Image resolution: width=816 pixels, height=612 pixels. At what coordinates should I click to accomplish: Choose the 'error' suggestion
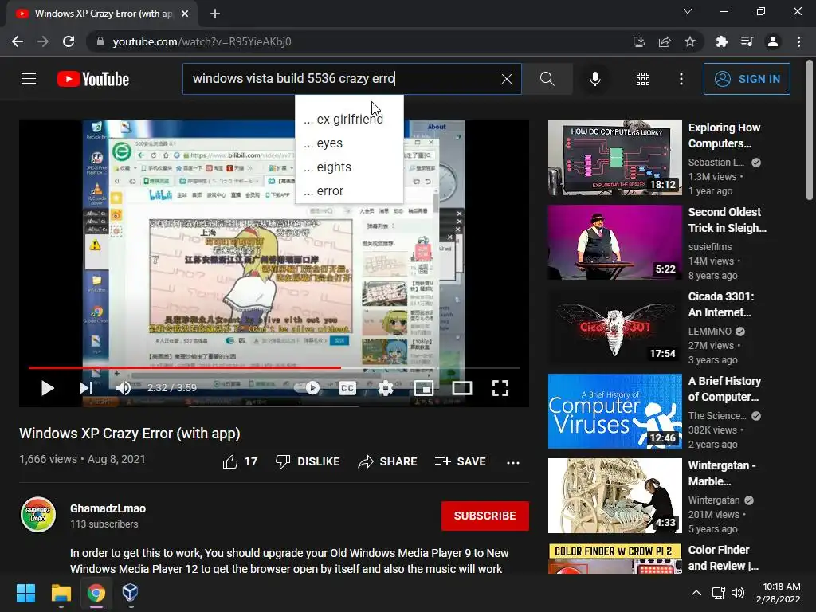pos(349,191)
